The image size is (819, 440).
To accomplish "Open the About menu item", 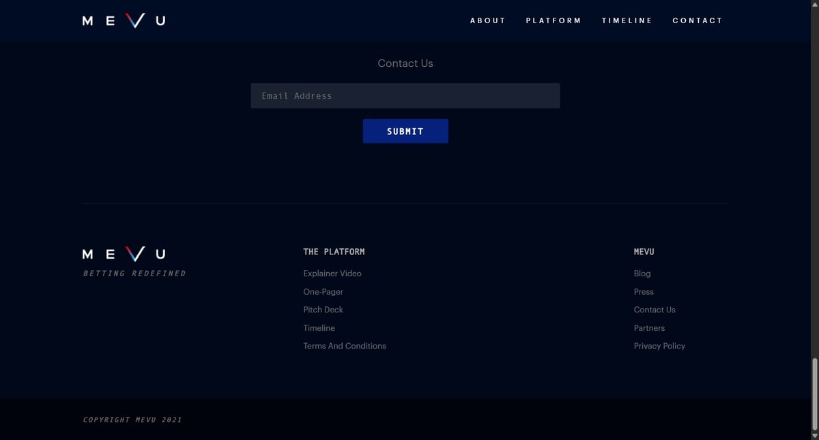I will coord(488,20).
